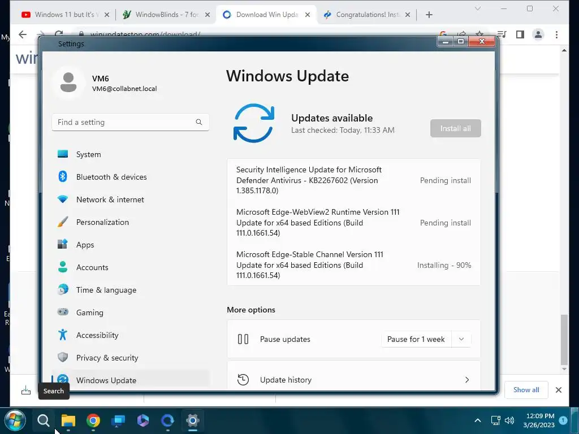The image size is (579, 434).
Task: Open Update history chevron
Action: click(467, 380)
